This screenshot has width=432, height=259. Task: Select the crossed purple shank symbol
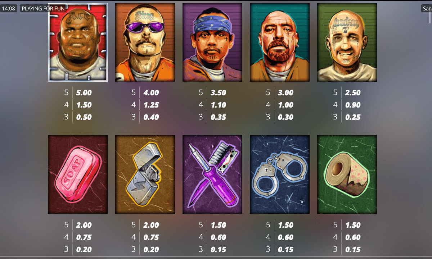point(212,174)
